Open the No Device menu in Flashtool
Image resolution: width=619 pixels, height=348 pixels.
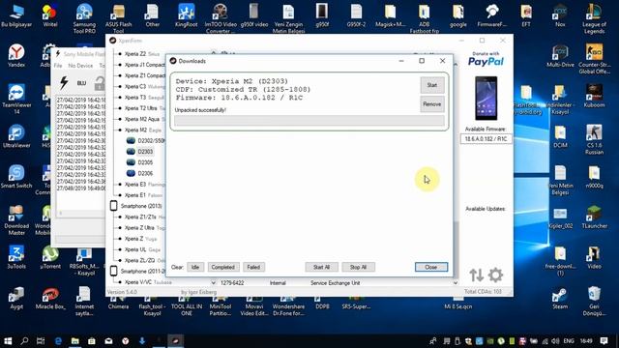[80, 66]
